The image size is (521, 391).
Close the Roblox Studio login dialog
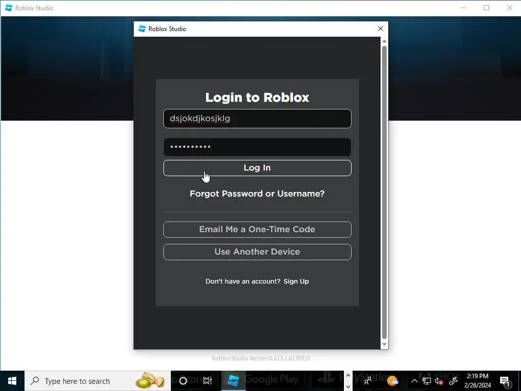(x=381, y=29)
